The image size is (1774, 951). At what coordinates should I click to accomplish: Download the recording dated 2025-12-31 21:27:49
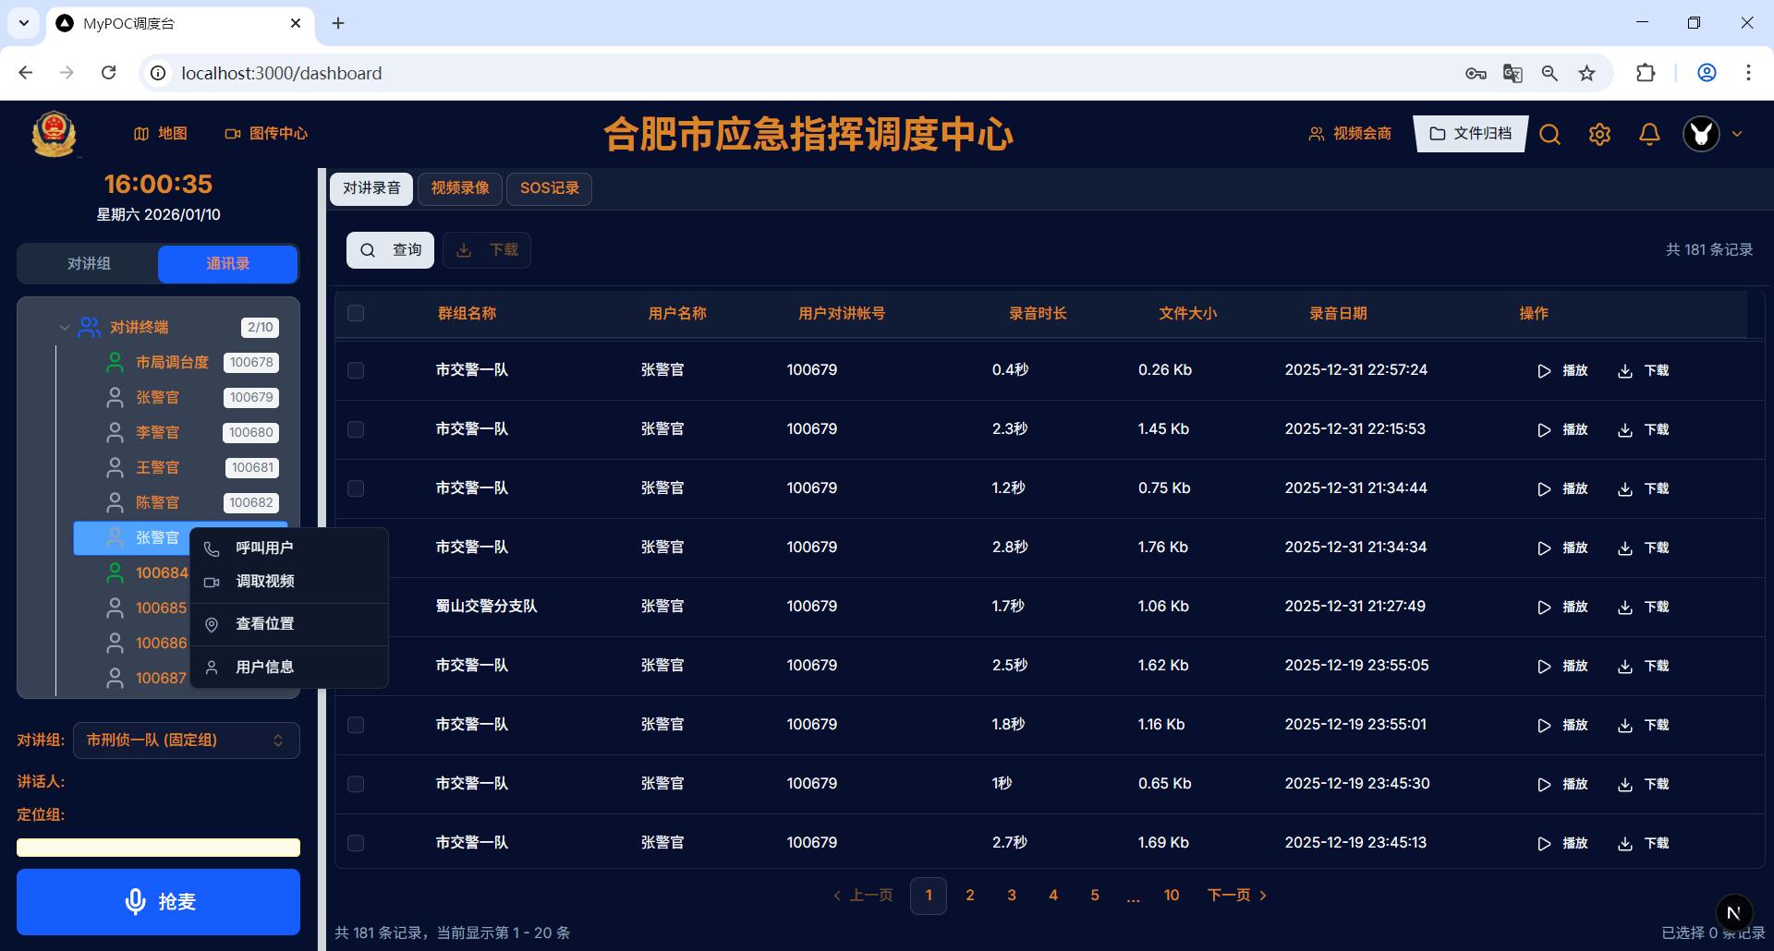point(1646,607)
